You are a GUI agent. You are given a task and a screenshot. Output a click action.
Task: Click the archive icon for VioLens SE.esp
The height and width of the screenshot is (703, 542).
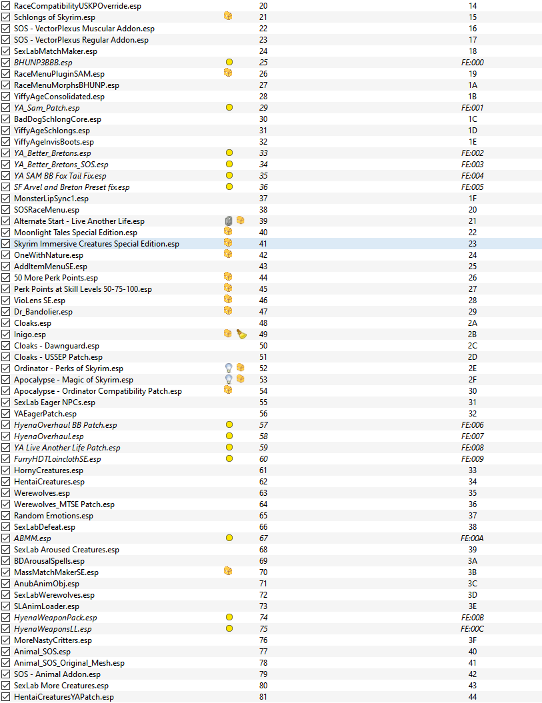(228, 299)
